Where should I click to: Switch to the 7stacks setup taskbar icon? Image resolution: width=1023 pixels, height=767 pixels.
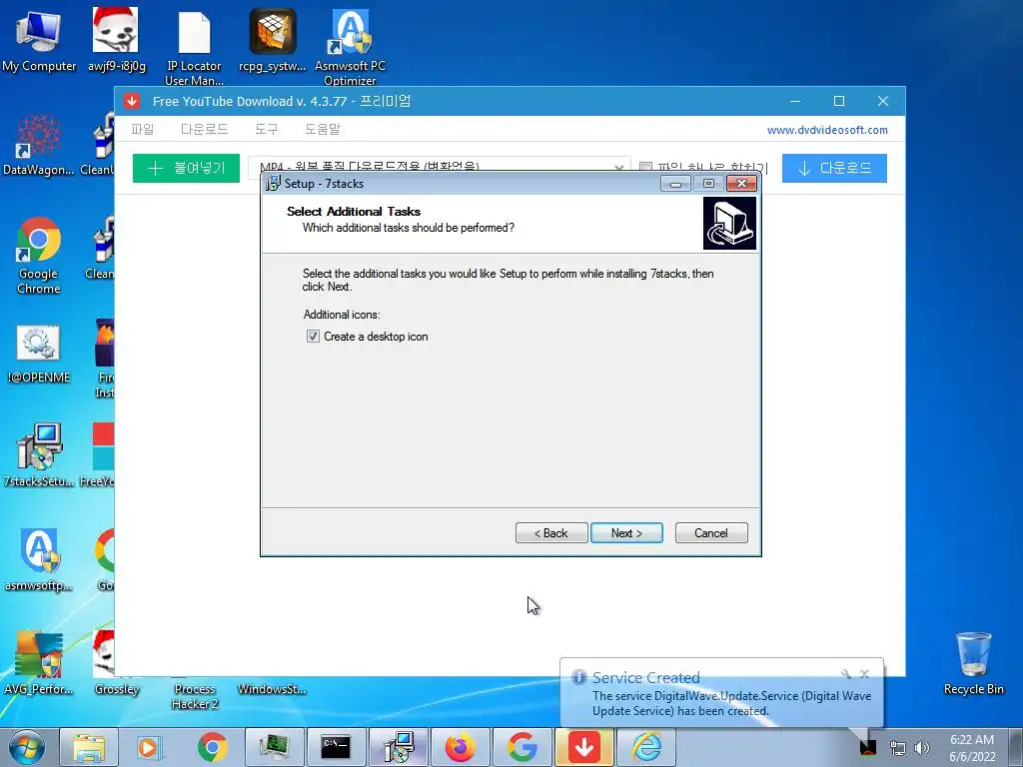click(x=398, y=747)
